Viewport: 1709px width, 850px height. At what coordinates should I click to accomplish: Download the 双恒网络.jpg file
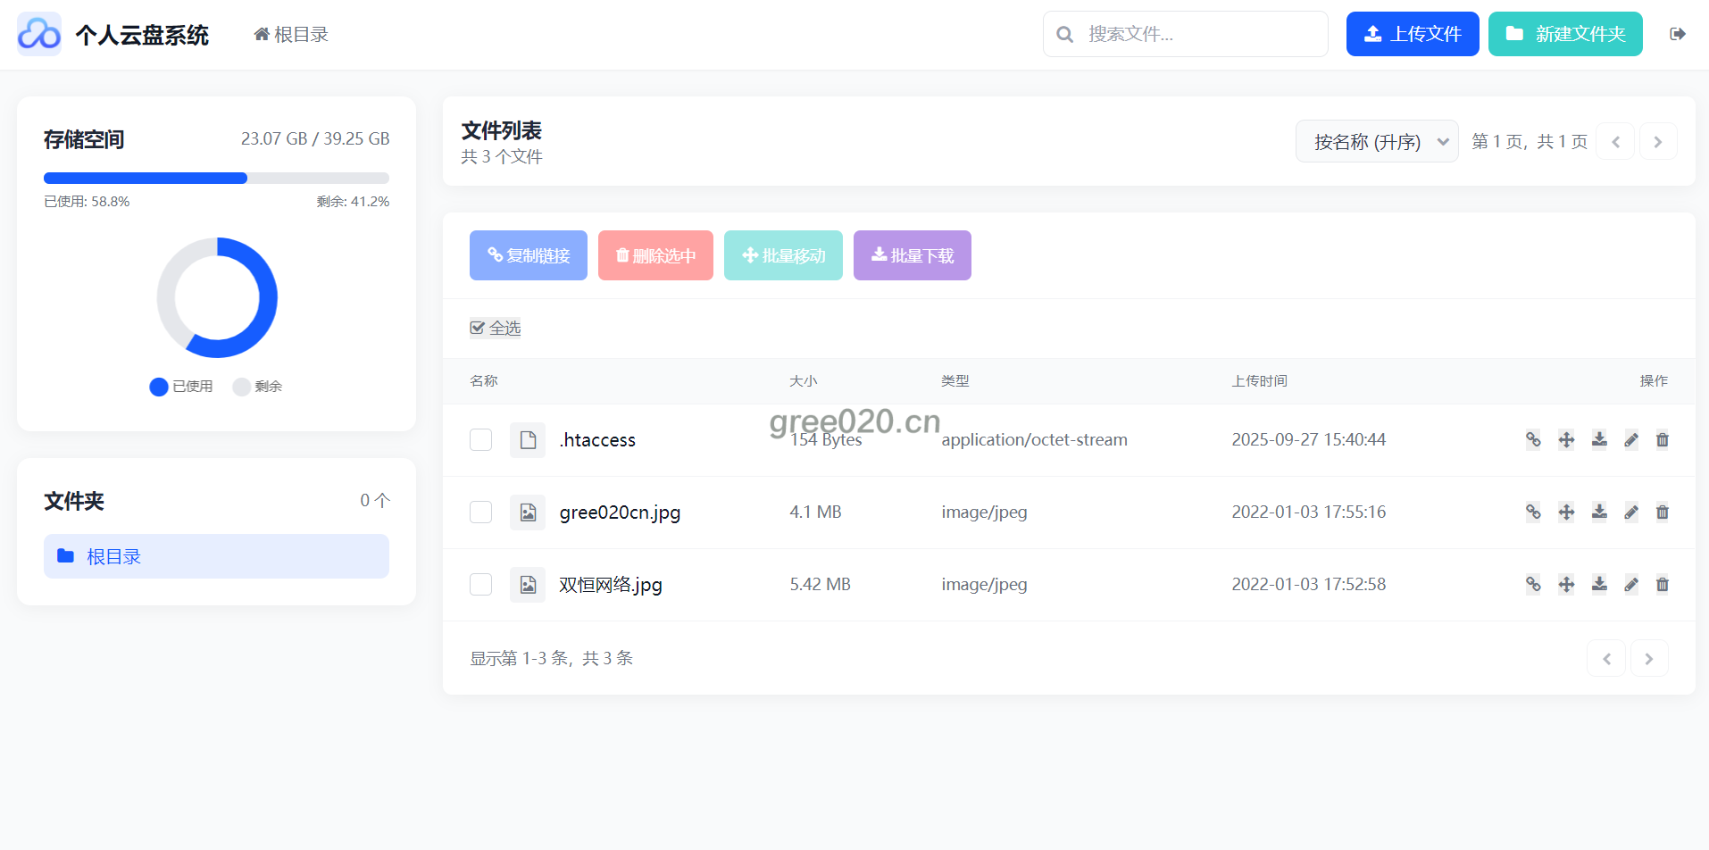pos(1599,584)
